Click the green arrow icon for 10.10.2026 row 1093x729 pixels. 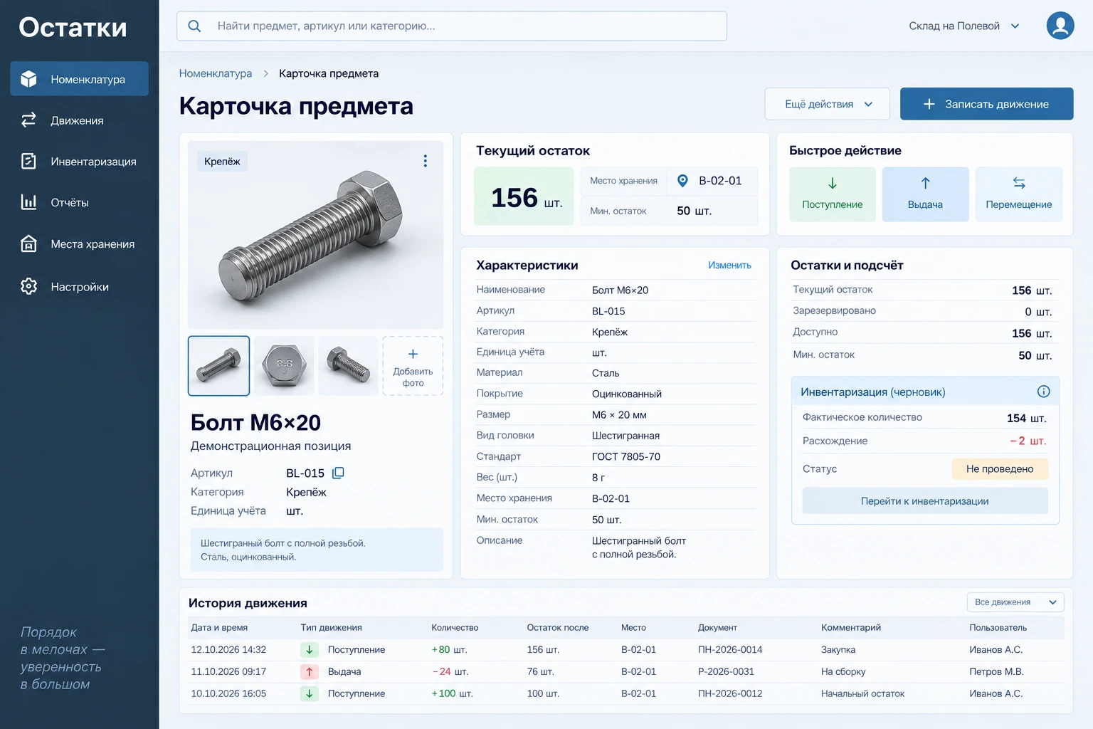[x=310, y=693]
